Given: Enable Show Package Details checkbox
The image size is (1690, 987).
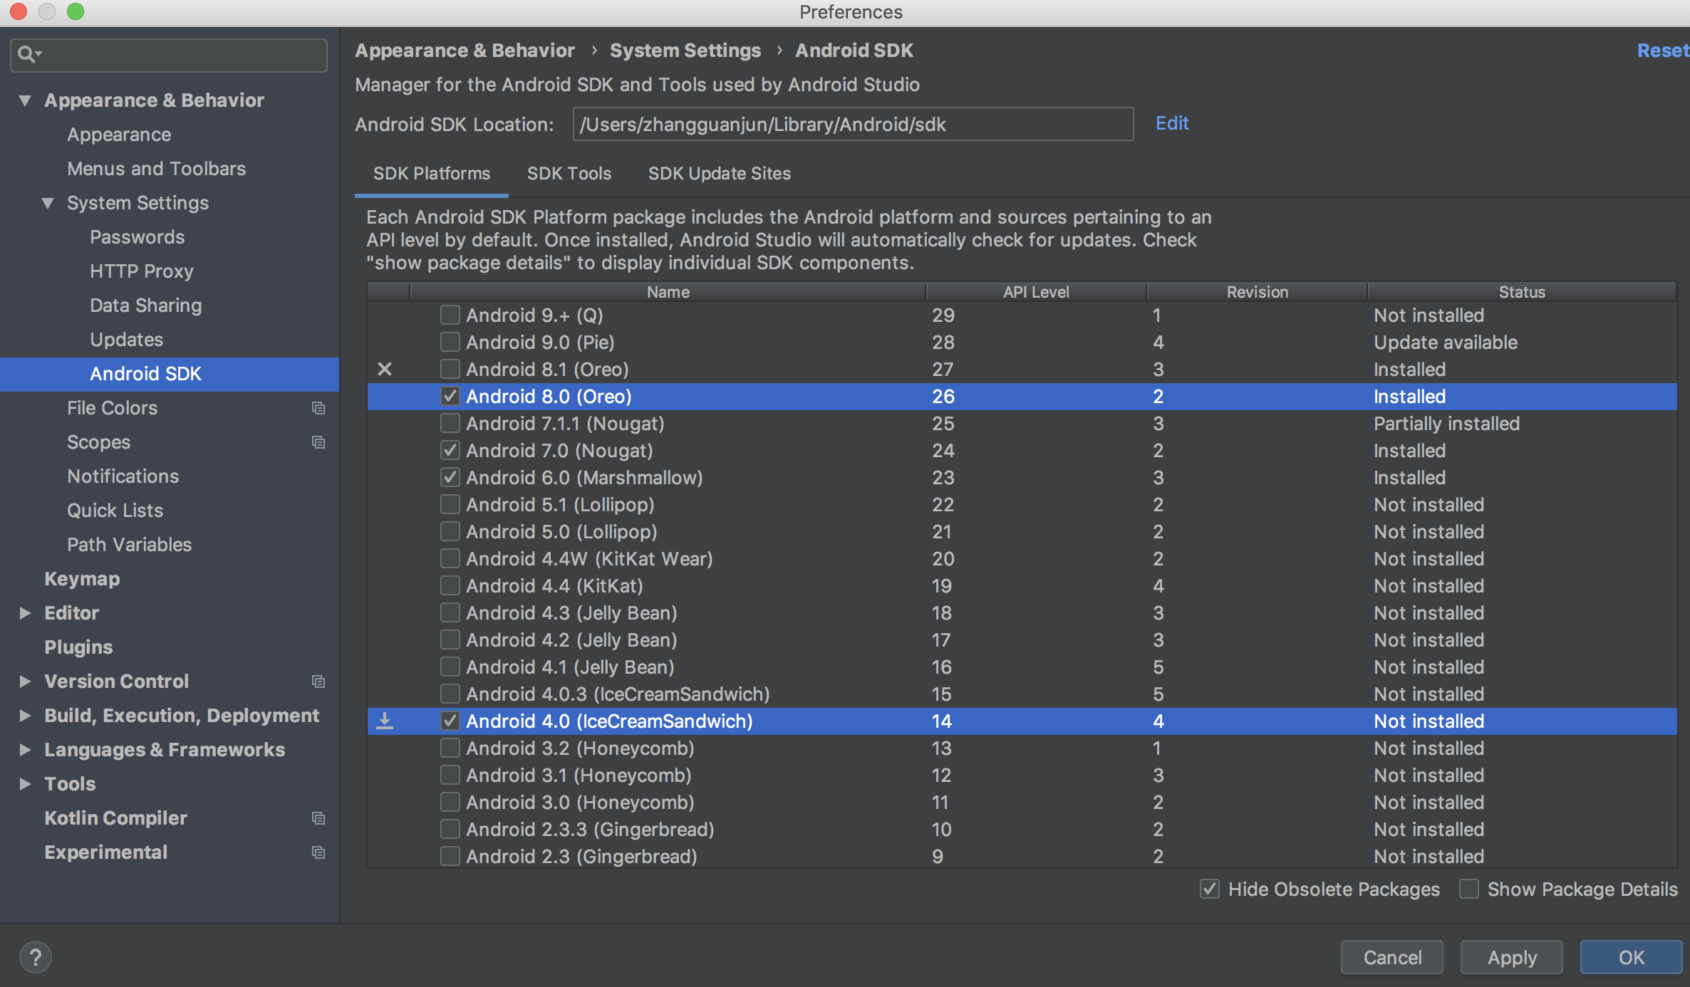Looking at the screenshot, I should (x=1468, y=889).
